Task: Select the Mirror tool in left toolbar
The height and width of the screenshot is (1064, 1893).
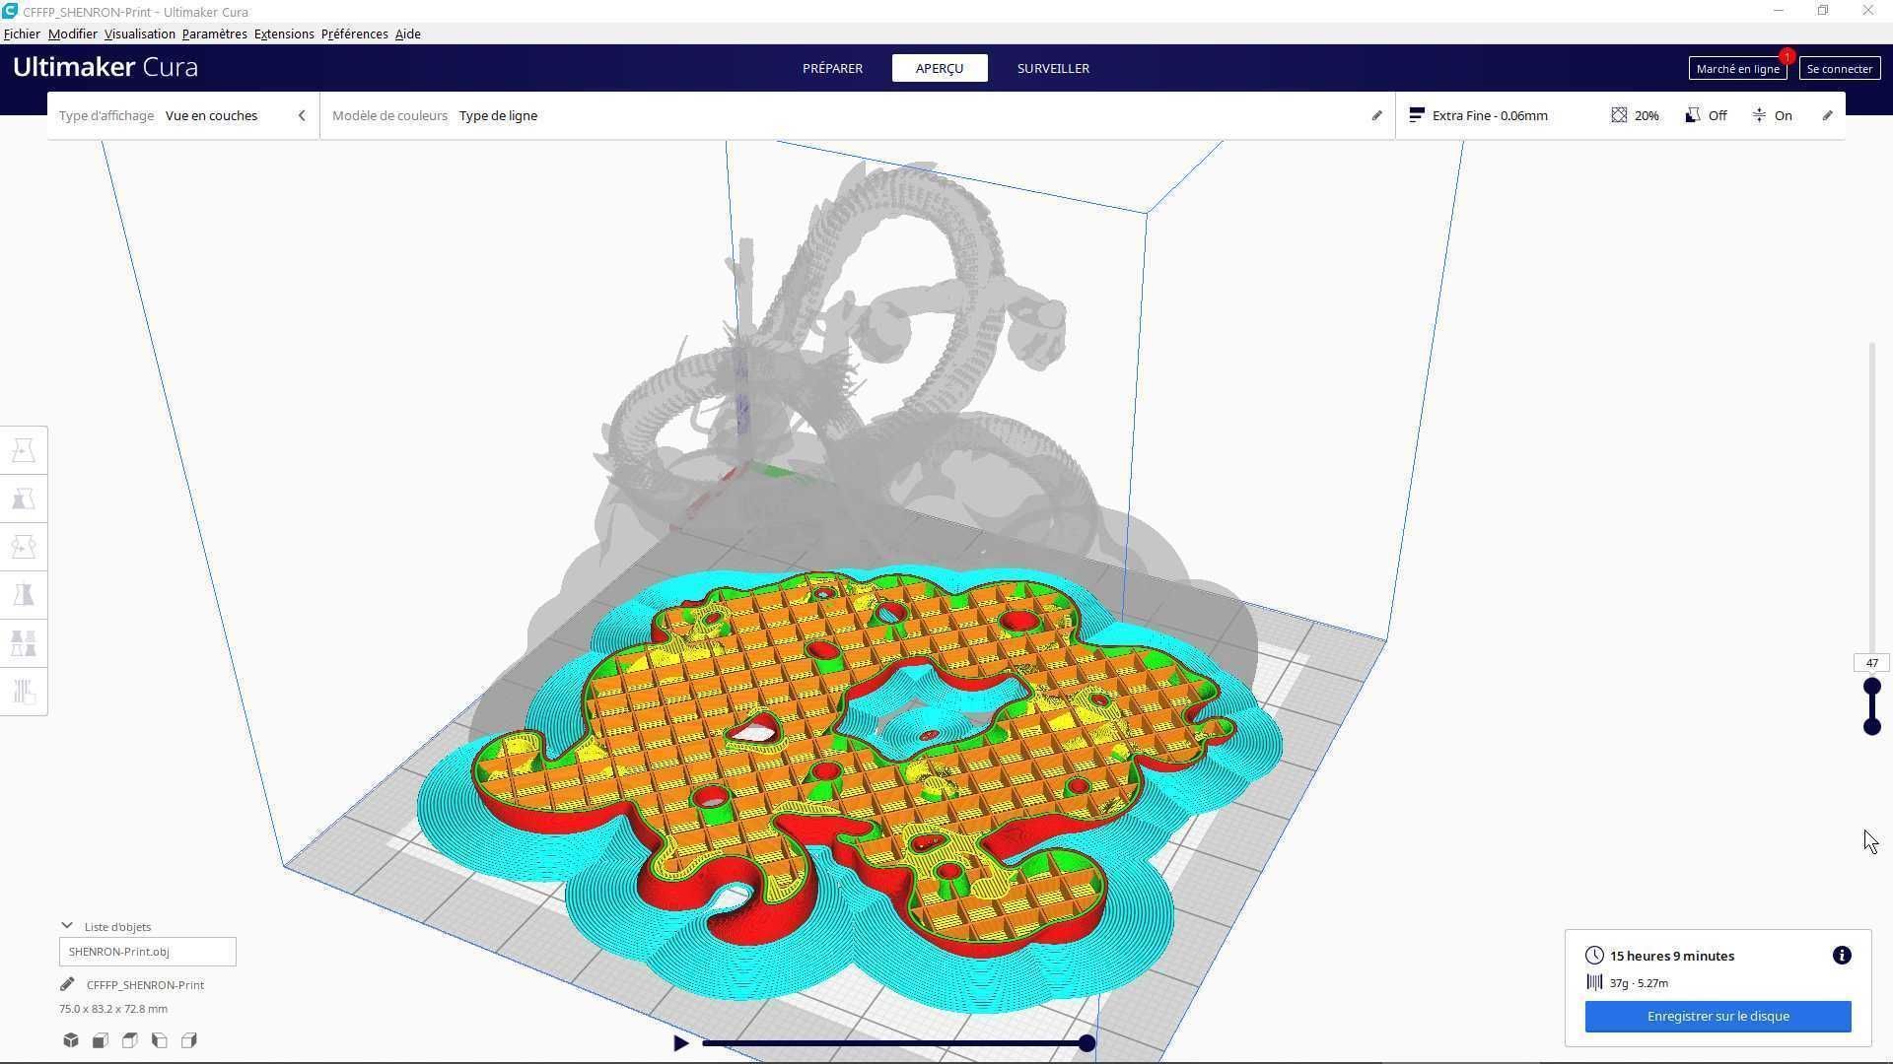Action: click(x=24, y=595)
